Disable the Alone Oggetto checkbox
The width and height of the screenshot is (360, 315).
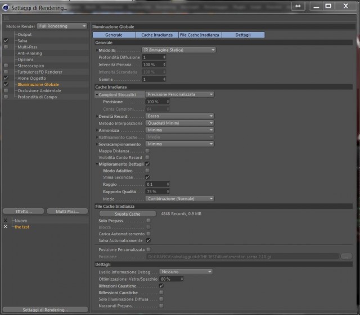point(6,78)
